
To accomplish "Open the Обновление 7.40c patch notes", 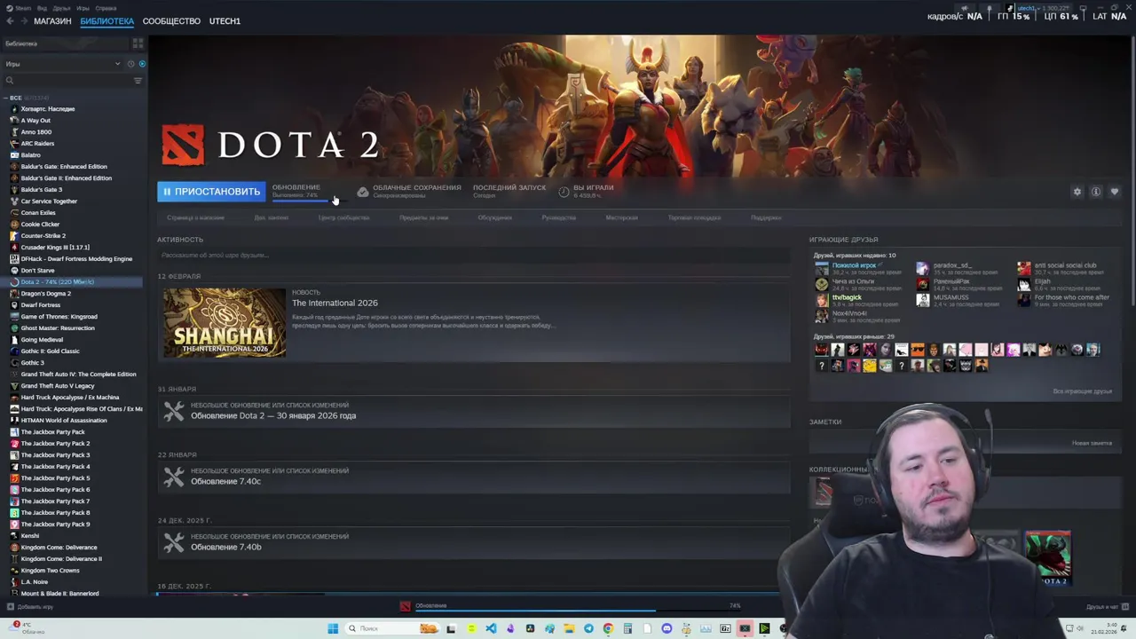I will point(225,482).
